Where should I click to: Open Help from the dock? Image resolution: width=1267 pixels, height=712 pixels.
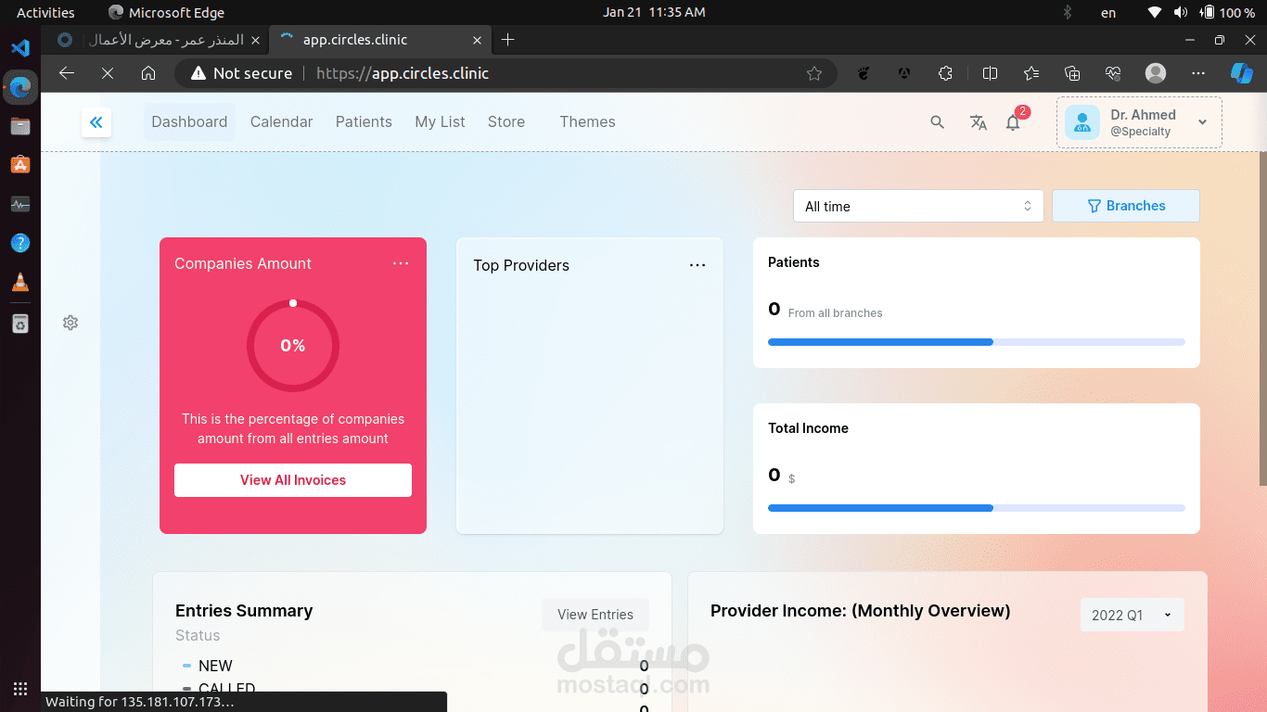click(x=20, y=243)
